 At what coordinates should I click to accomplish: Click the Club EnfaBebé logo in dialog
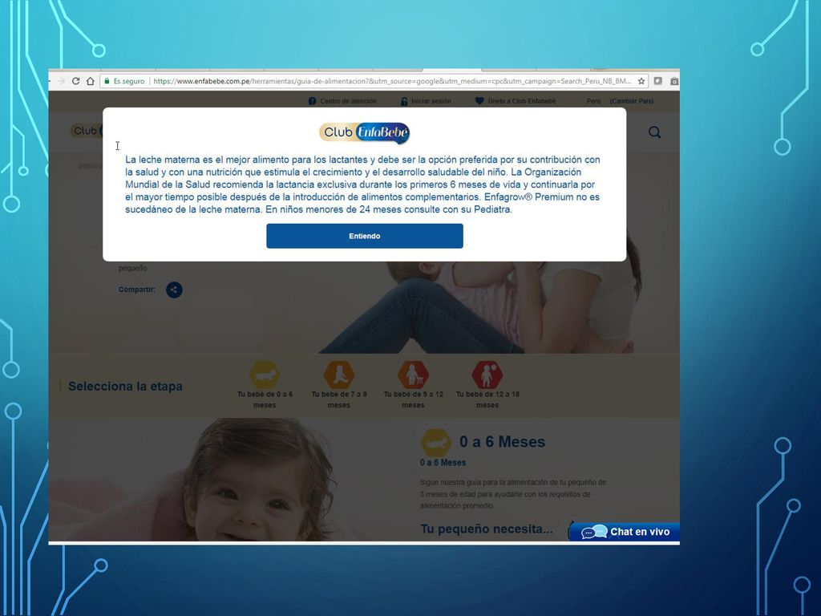[365, 133]
